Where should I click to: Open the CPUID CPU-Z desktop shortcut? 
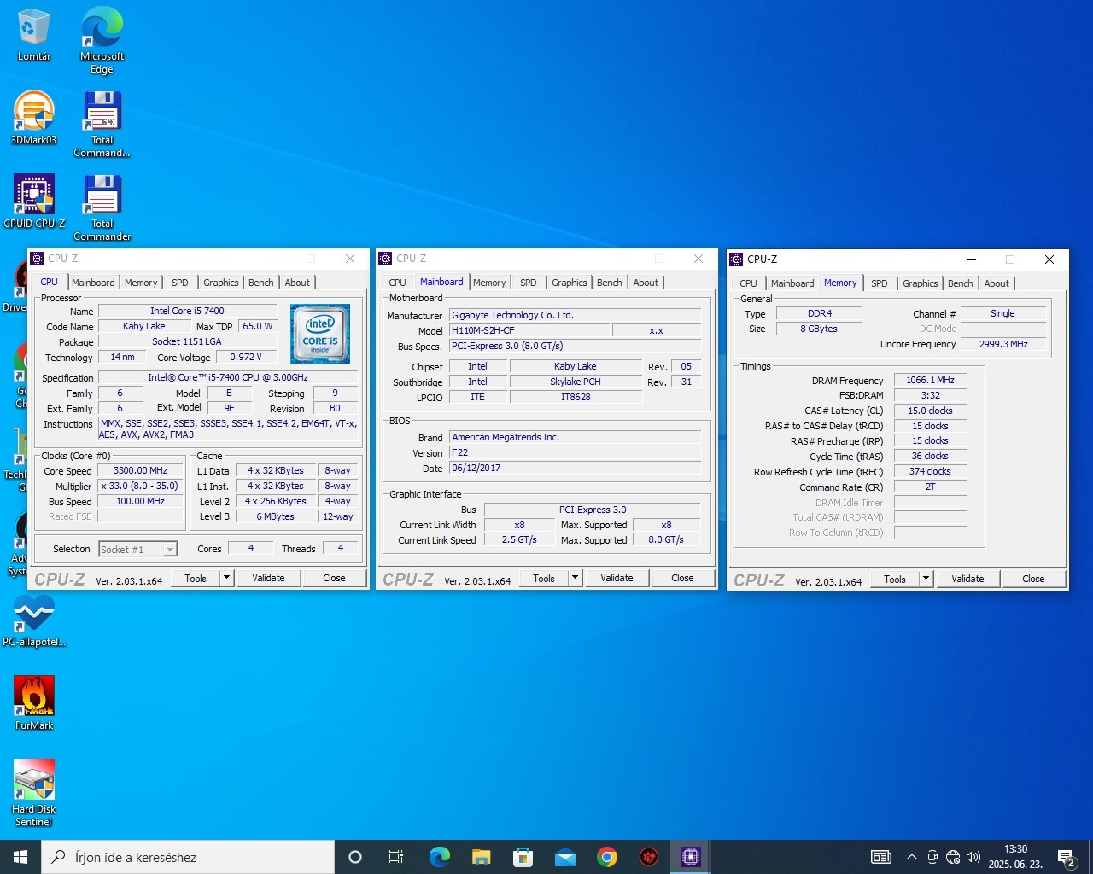34,201
